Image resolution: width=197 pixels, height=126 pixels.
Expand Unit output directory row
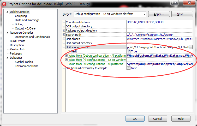tap(64, 43)
